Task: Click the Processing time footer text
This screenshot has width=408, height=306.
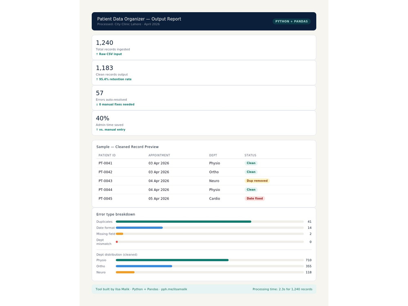Action: tap(282, 289)
